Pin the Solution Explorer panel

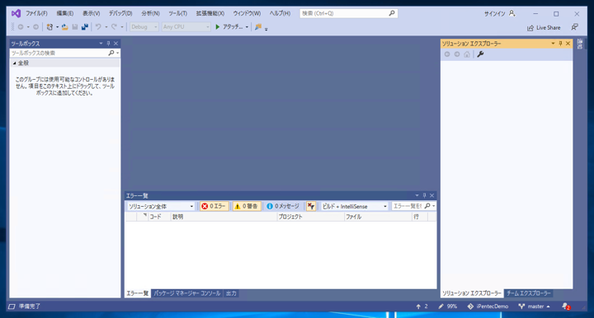coord(561,44)
